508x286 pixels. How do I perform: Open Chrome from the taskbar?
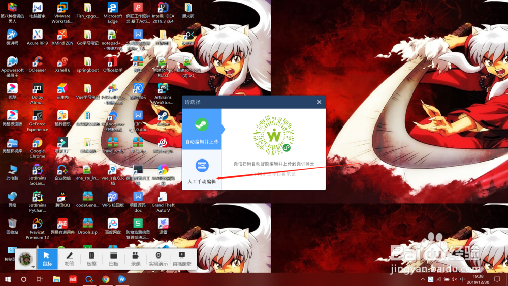click(106, 279)
